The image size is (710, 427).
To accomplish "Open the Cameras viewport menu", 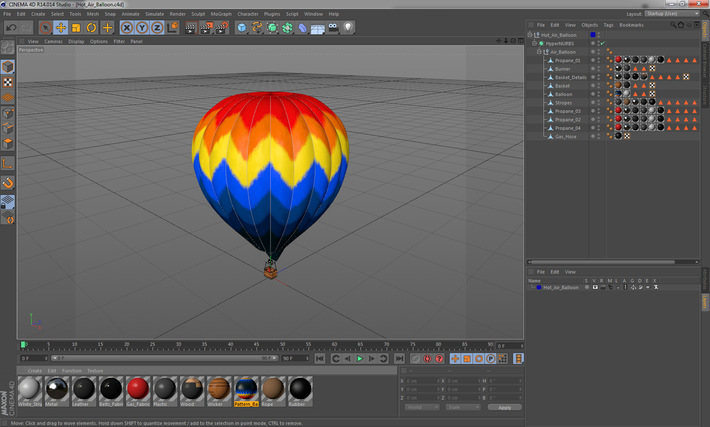I will coord(53,41).
